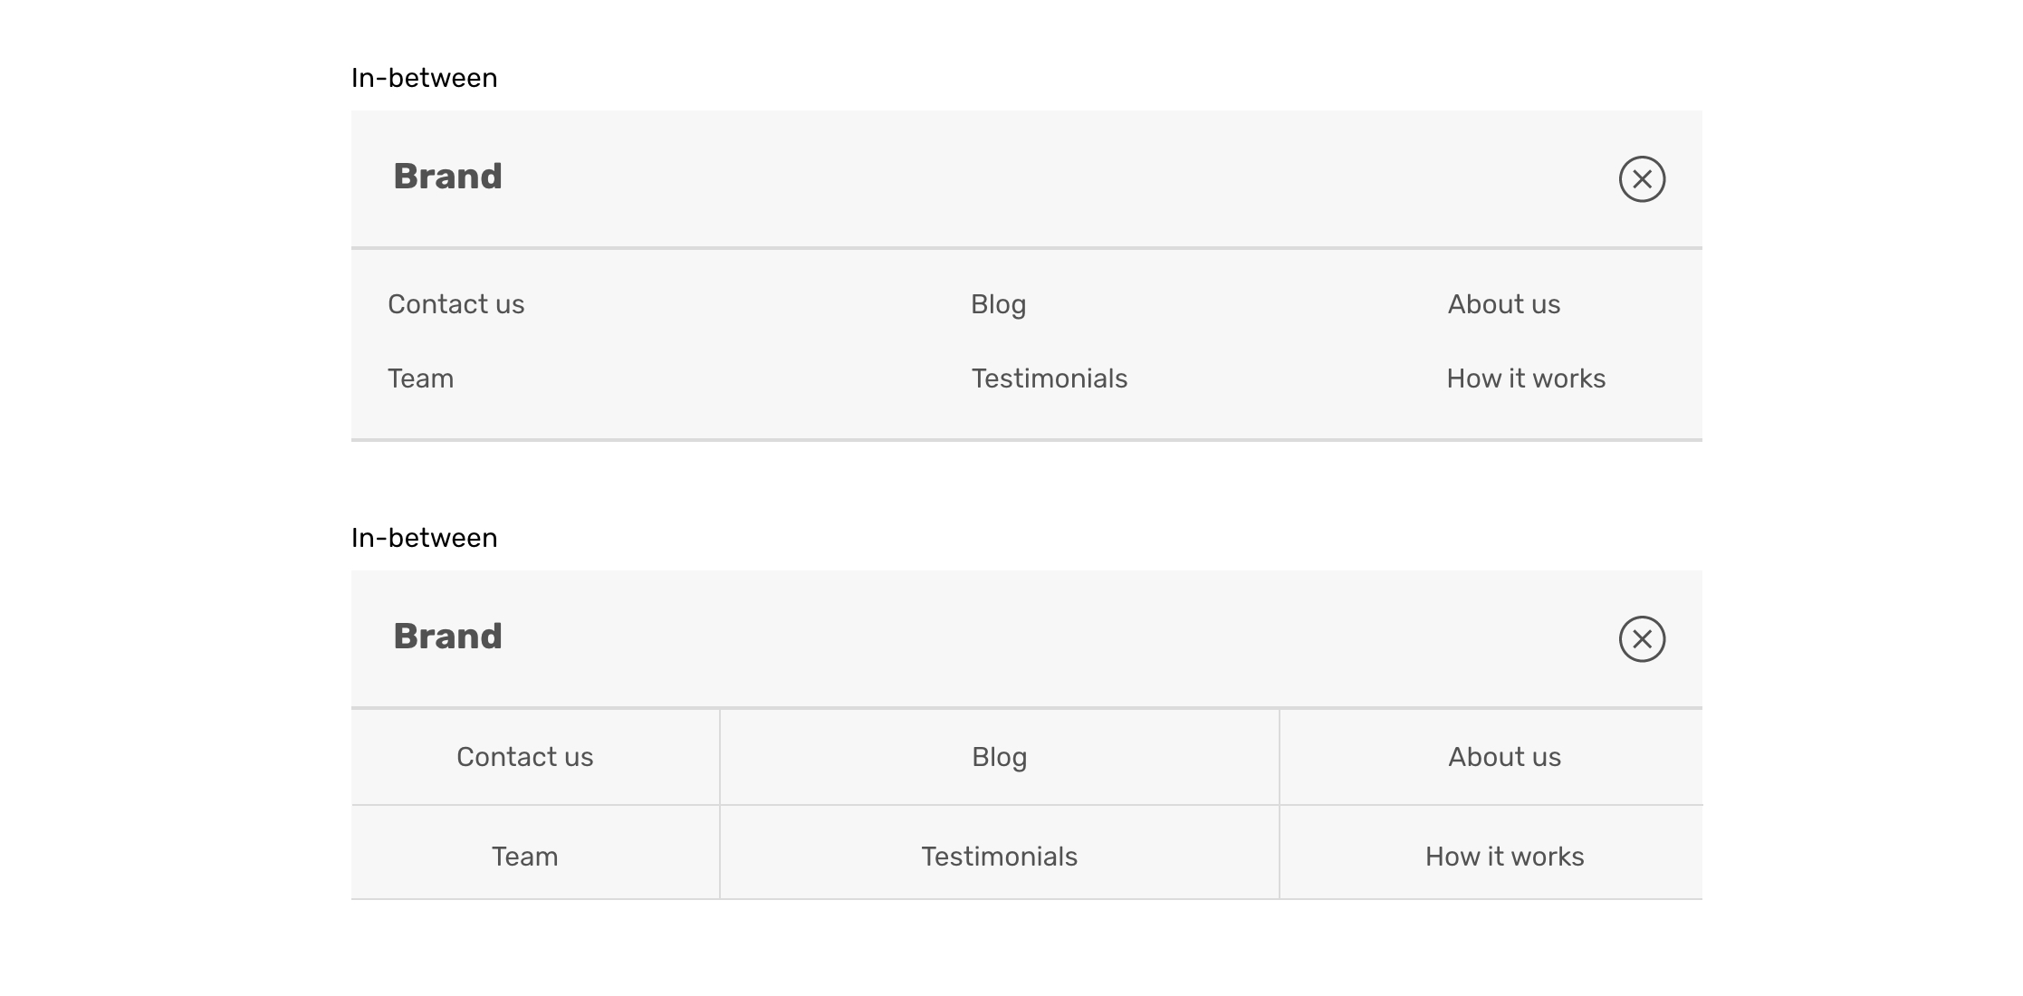Image resolution: width=2023 pixels, height=996 pixels.
Task: Open Testimonials in the top borderless menu
Action: [x=1049, y=378]
